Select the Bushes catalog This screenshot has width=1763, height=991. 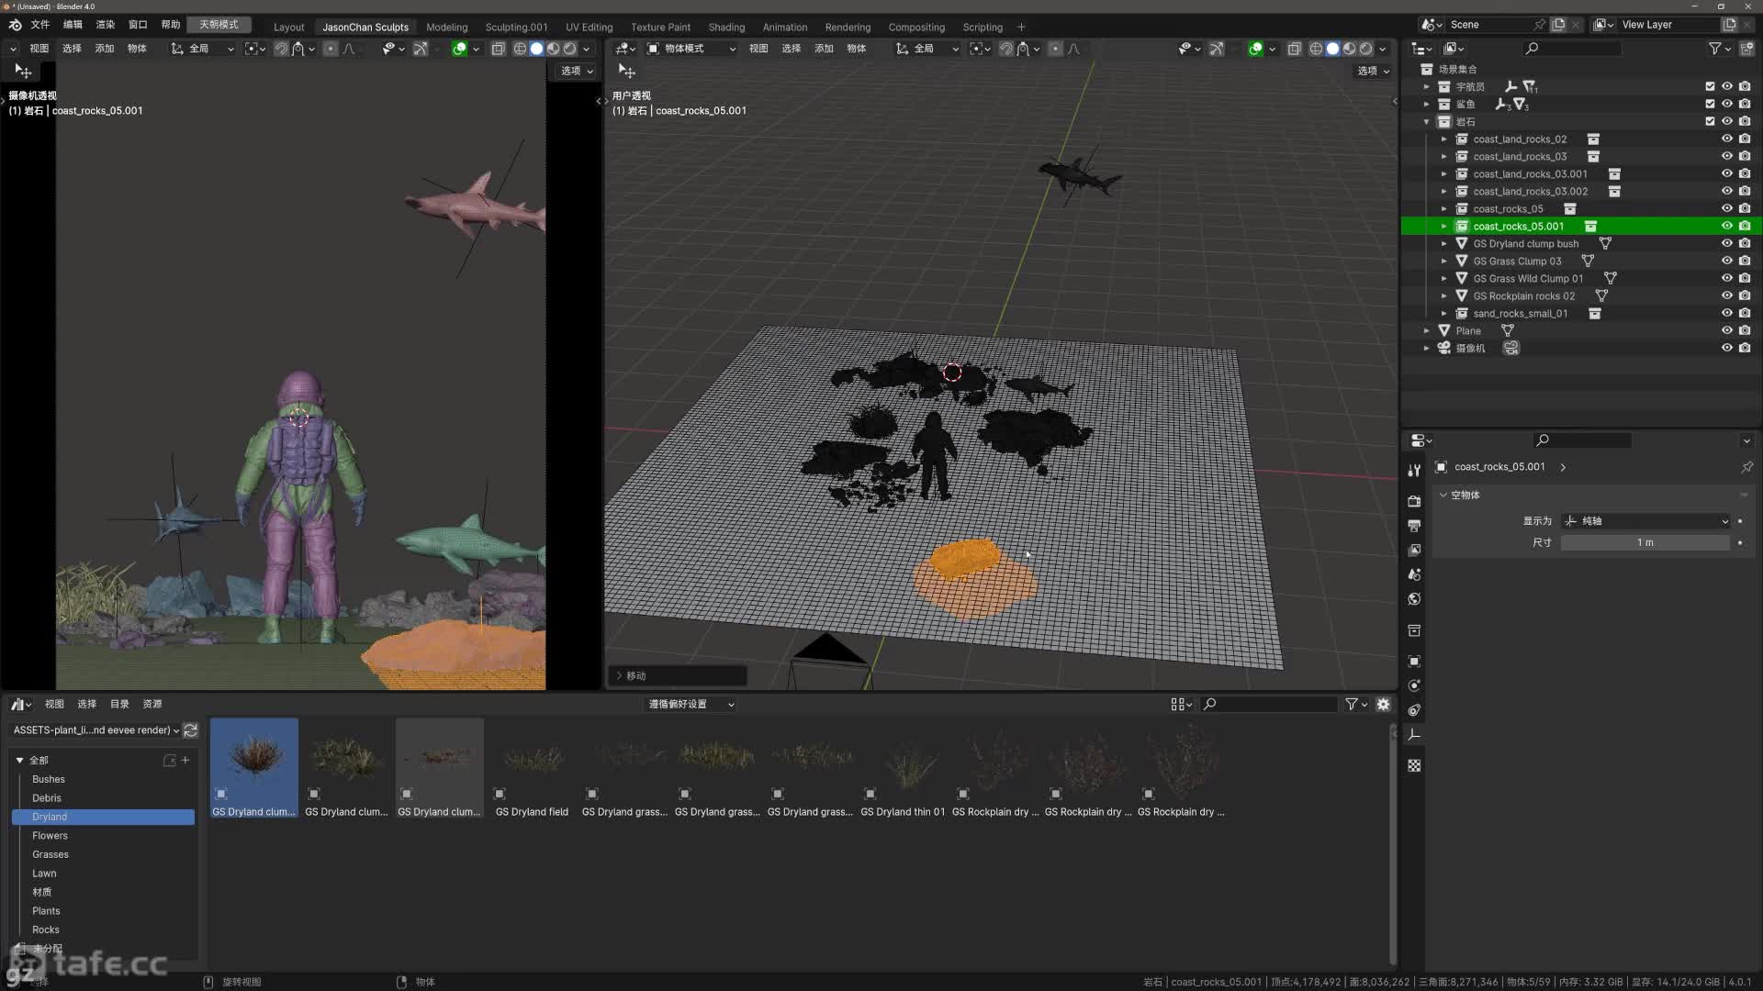tap(49, 779)
